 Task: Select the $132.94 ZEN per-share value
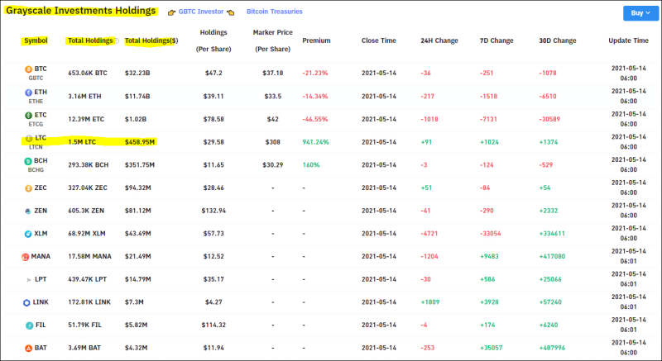(x=213, y=210)
